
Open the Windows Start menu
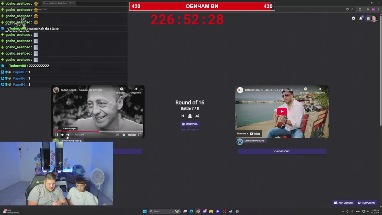pos(145,211)
